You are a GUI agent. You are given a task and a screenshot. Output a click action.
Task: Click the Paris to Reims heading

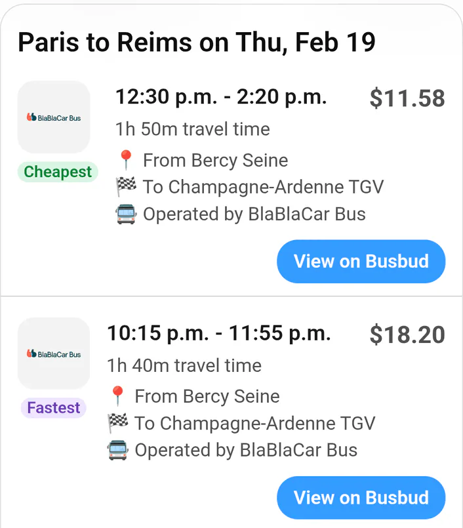point(196,41)
